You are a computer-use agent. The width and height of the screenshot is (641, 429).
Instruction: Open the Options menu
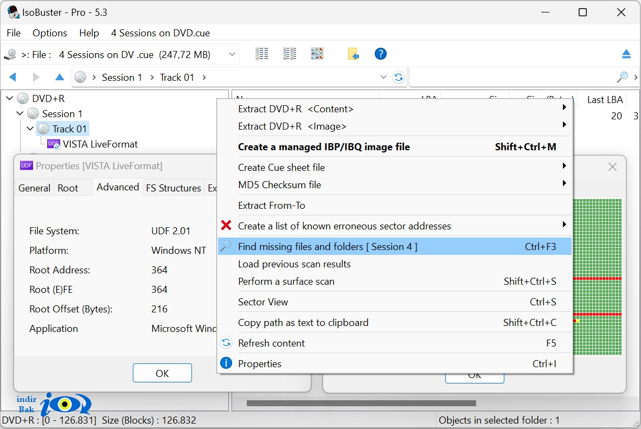[x=50, y=33]
